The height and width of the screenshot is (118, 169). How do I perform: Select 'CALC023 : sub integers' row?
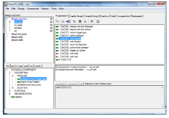click(x=70, y=42)
